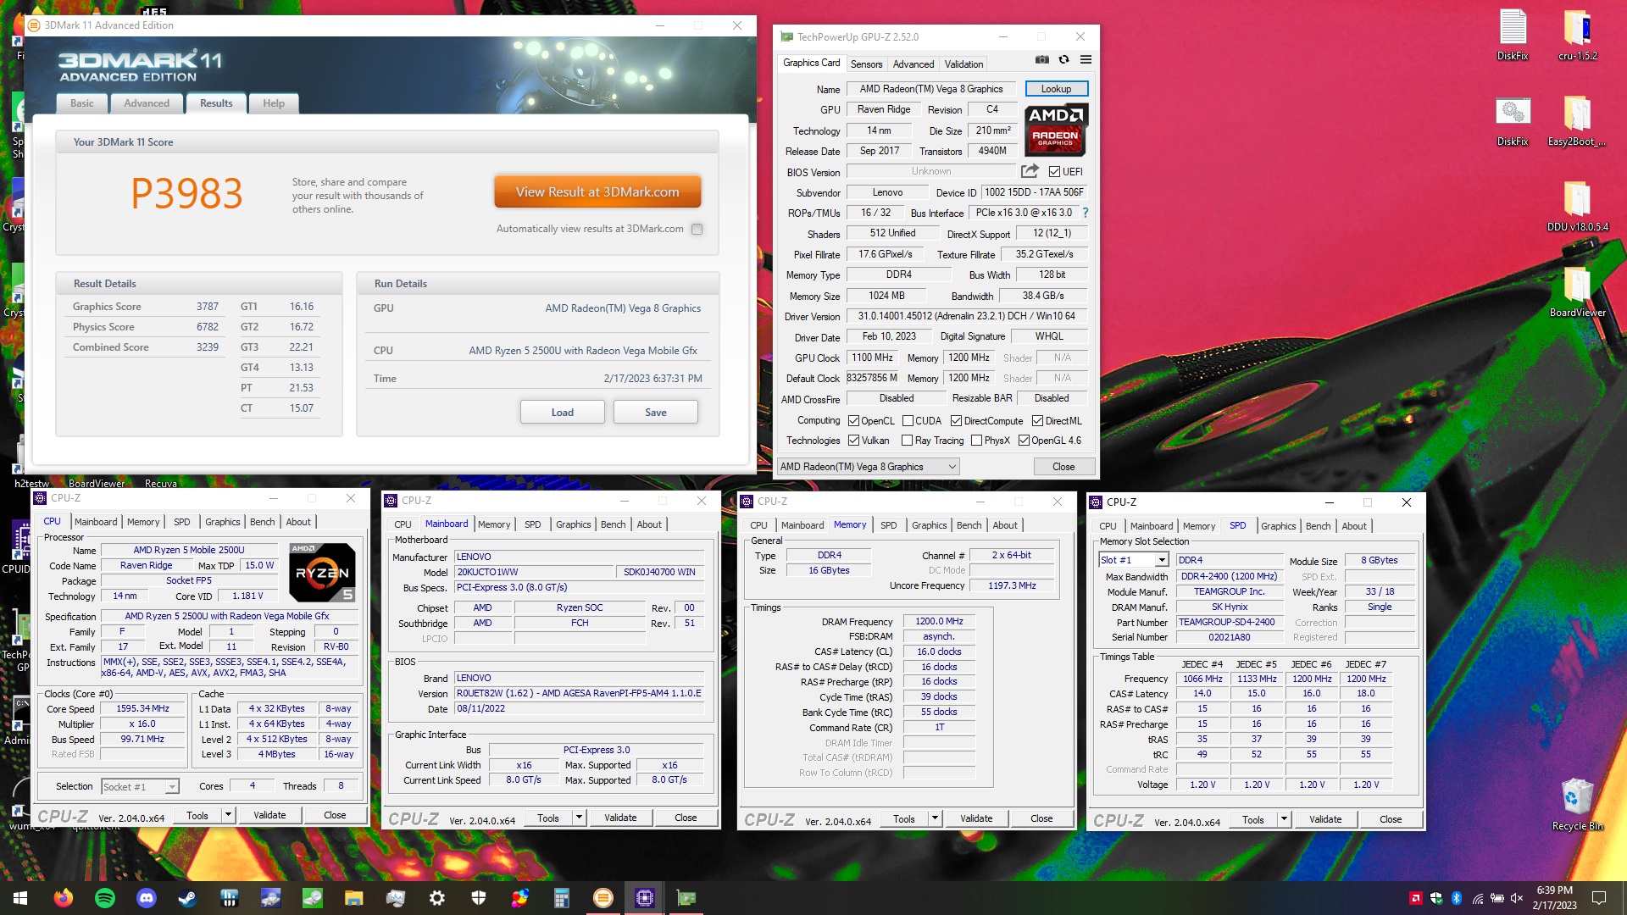Click the Bluetooth tray icon
The image size is (1627, 915).
pyautogui.click(x=1457, y=898)
